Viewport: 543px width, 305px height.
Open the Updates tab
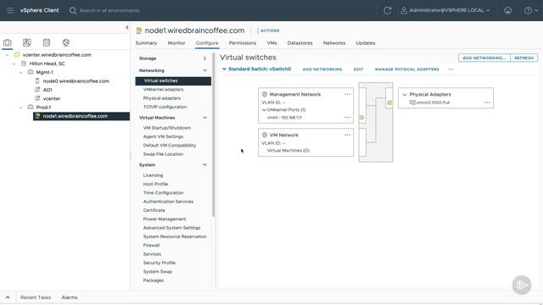click(x=366, y=43)
